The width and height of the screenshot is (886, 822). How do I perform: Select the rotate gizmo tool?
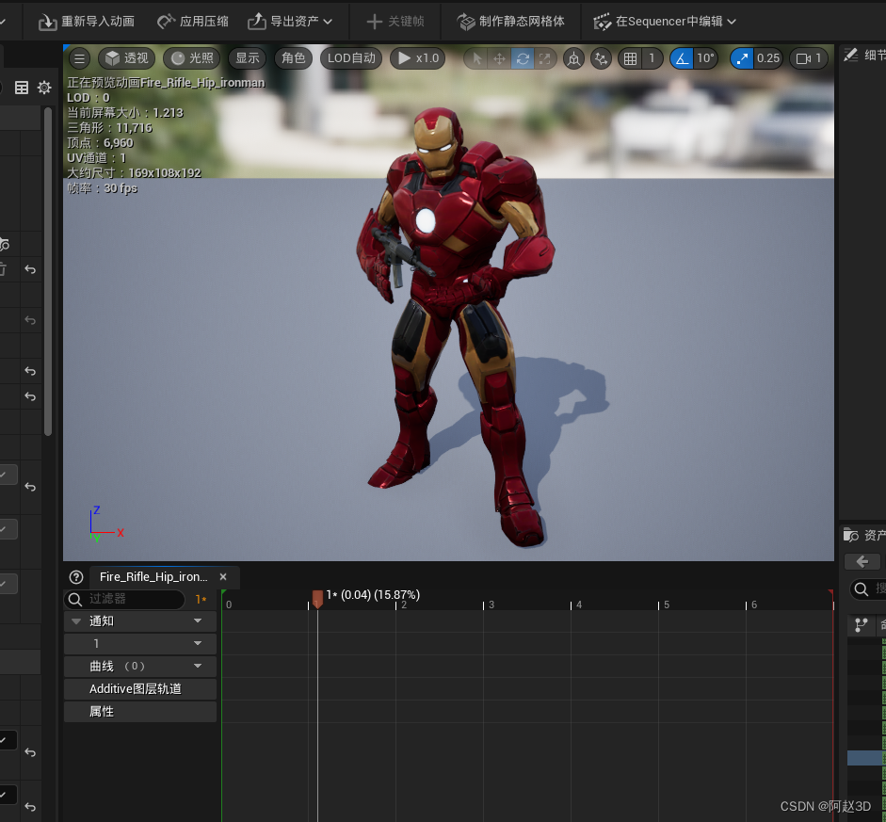click(523, 58)
